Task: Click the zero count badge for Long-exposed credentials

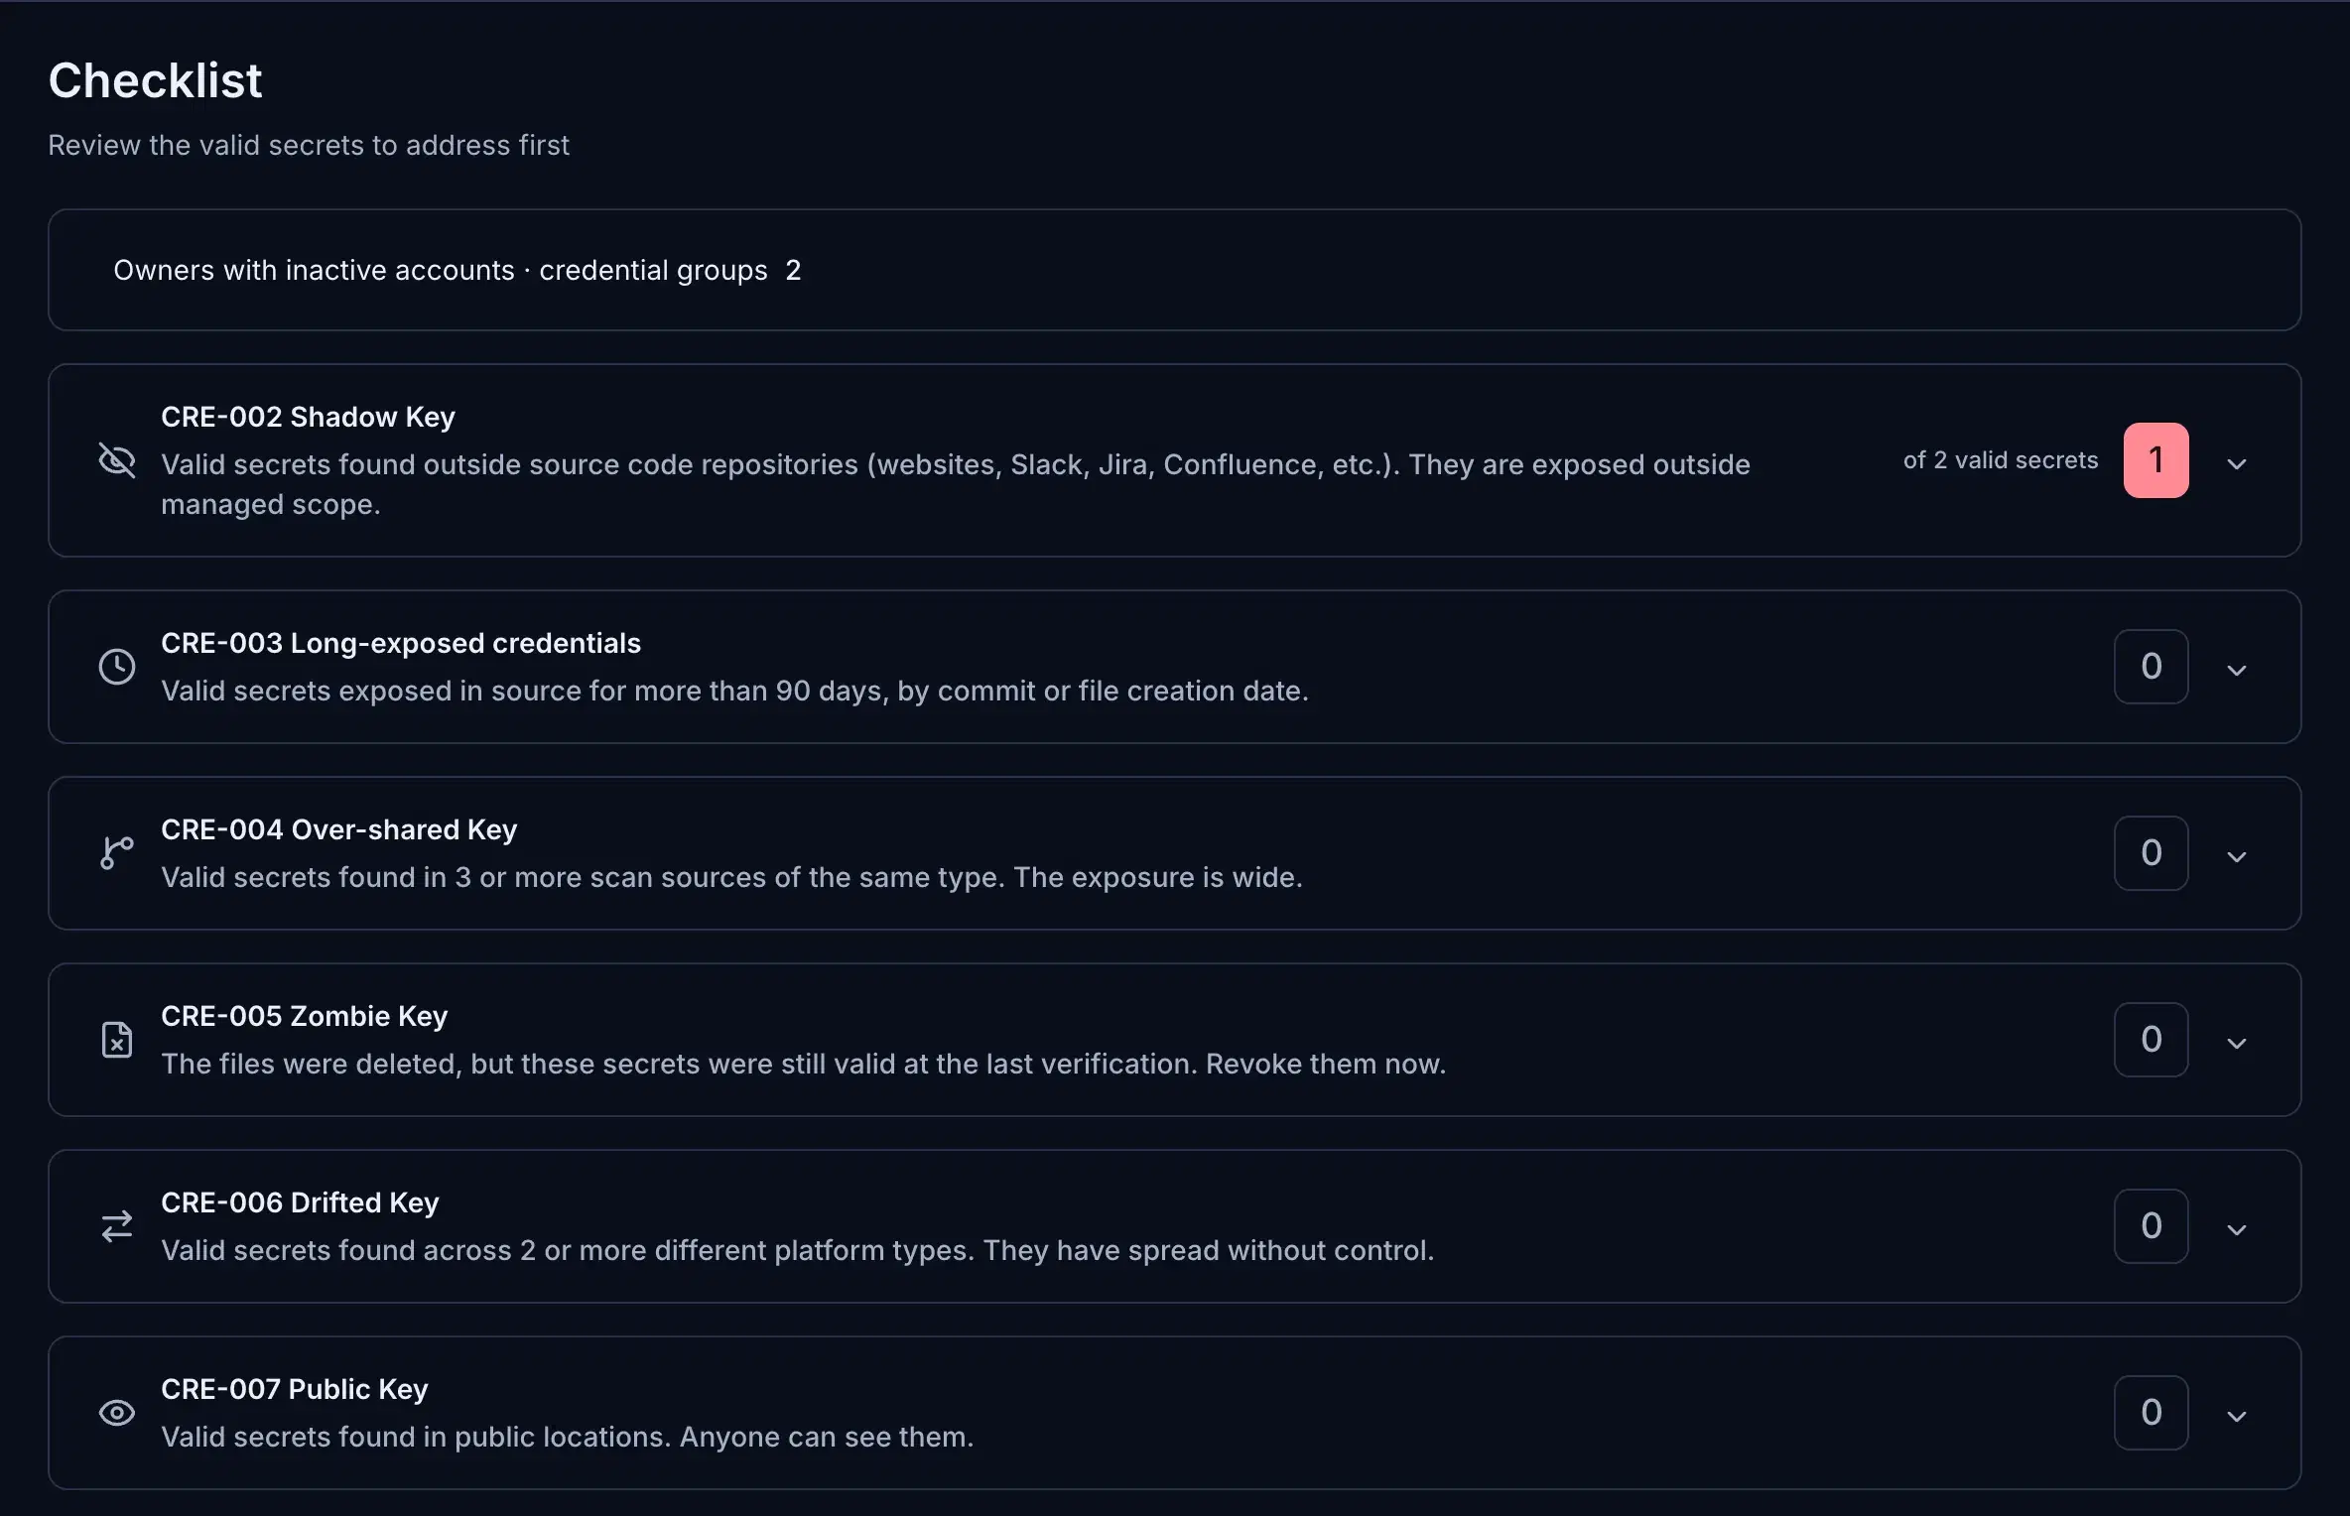Action: point(2152,667)
